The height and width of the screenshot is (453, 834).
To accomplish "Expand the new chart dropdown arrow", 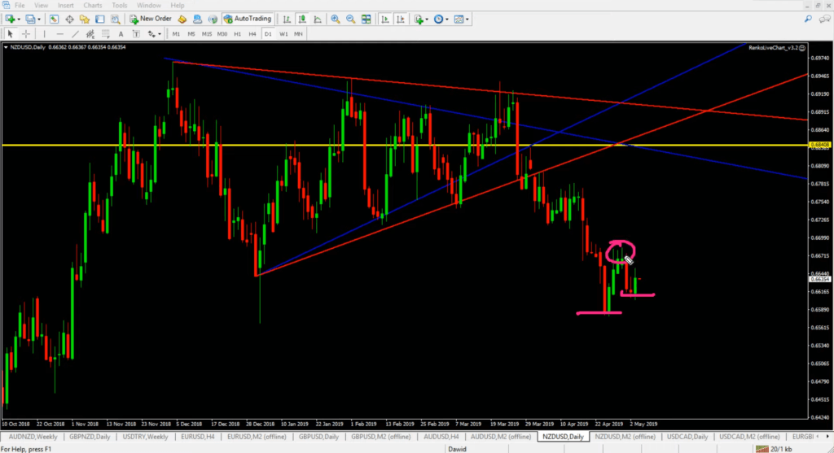I will tap(18, 19).
